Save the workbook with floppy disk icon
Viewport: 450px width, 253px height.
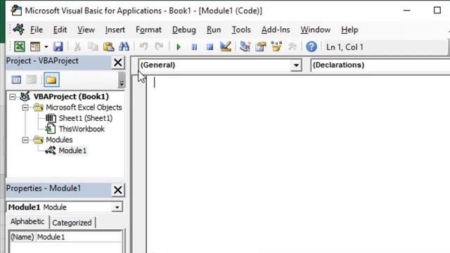pyautogui.click(x=58, y=46)
